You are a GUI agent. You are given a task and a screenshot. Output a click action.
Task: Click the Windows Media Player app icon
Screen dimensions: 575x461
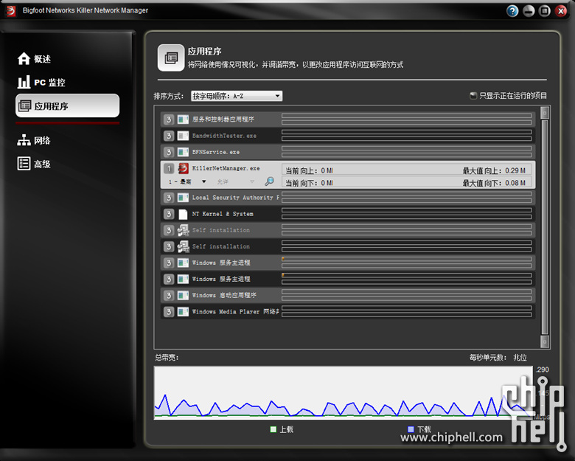tap(183, 311)
